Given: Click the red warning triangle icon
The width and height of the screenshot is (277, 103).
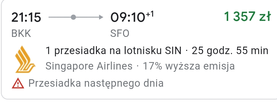Looking at the screenshot, I should (18, 83).
